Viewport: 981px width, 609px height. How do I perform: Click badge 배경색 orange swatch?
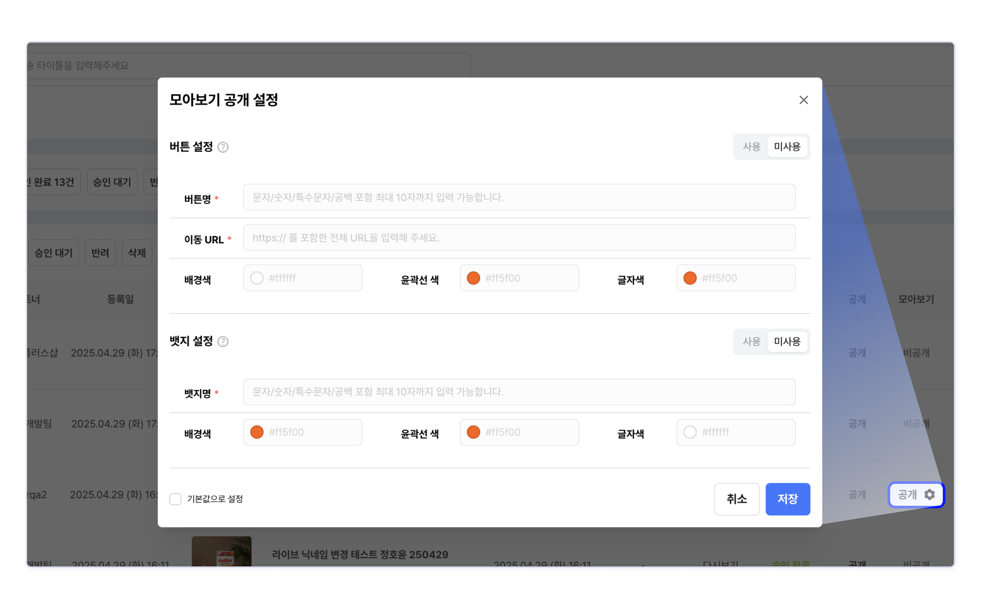[257, 432]
